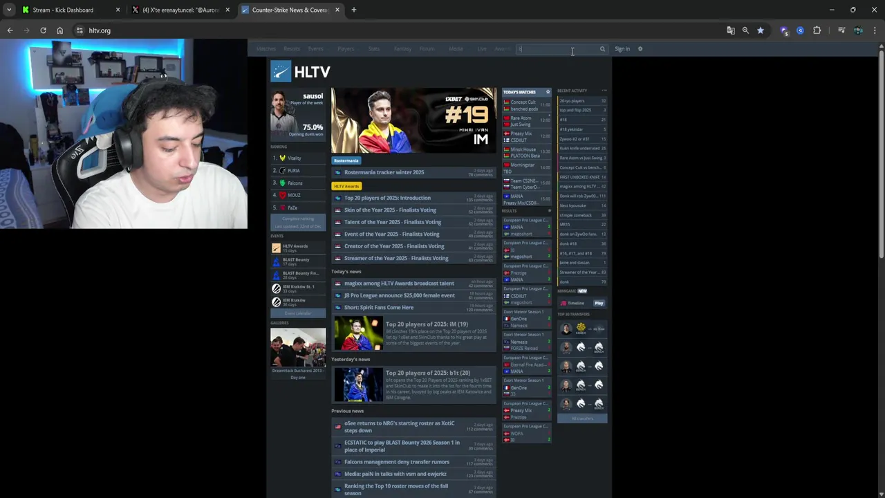This screenshot has width=885, height=498.
Task: Click sausol player of the week card
Action: (x=298, y=114)
